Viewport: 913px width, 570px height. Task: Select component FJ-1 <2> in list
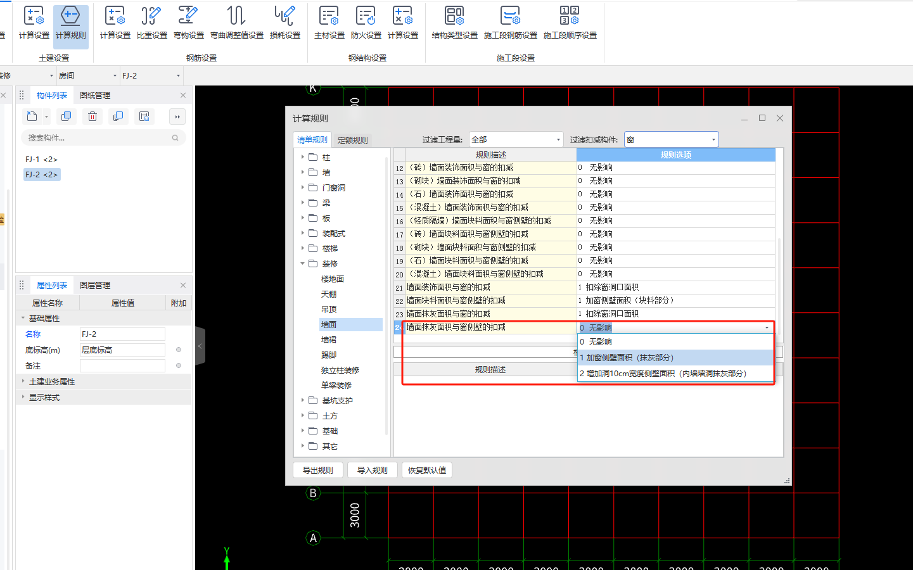(x=41, y=159)
